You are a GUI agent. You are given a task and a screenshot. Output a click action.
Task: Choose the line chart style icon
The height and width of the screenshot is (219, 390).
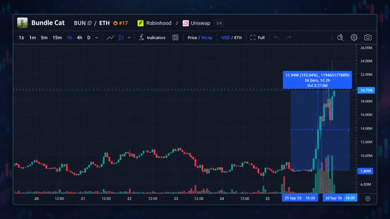point(111,37)
